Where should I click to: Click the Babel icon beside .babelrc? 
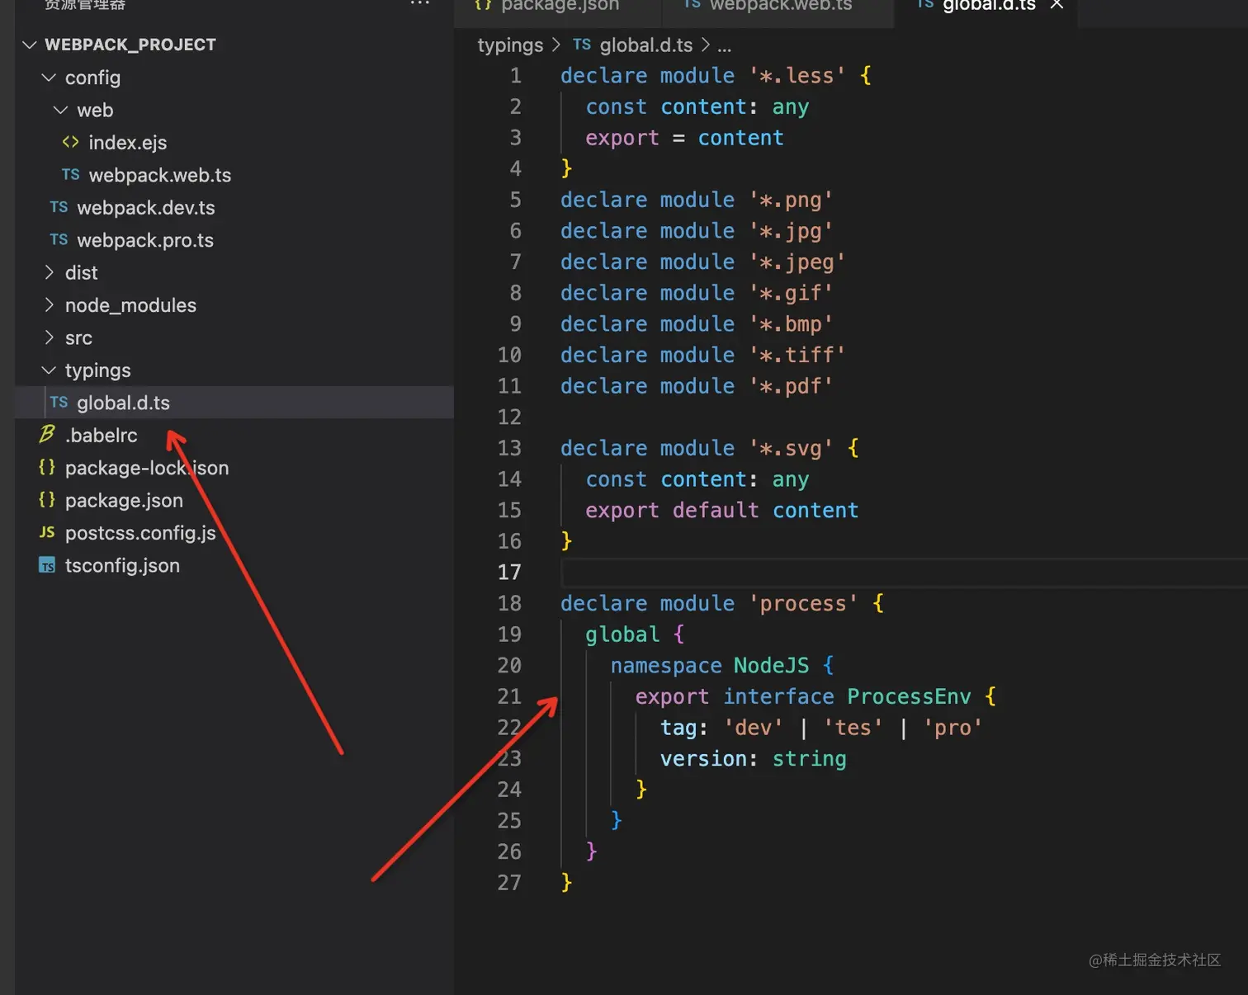point(47,434)
